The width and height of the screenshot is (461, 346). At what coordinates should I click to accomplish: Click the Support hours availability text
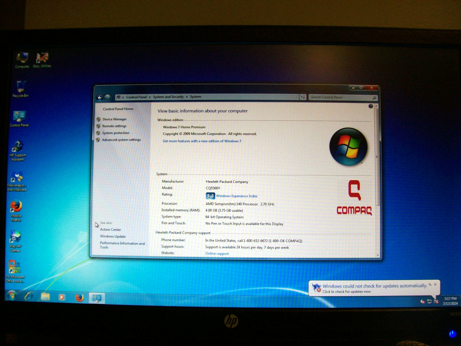pyautogui.click(x=247, y=247)
